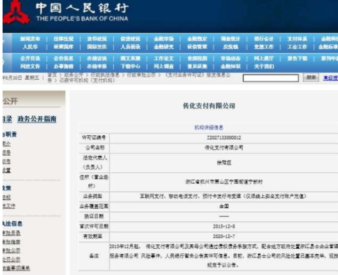Select the 反洗钱 navigation item
This screenshot has height=275, width=338.
[x=231, y=47]
